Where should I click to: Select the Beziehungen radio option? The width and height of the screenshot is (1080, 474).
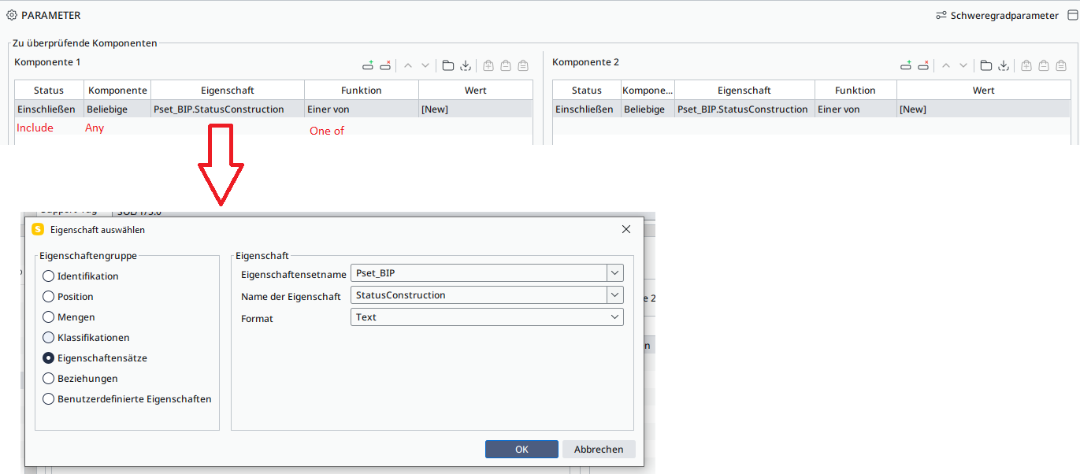click(49, 379)
